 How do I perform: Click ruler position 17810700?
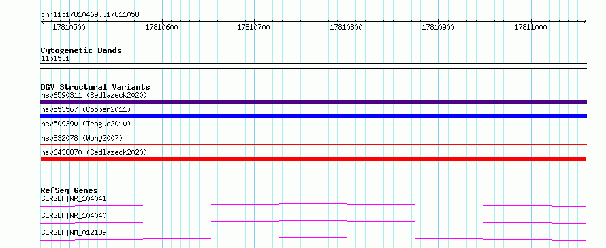(x=253, y=28)
